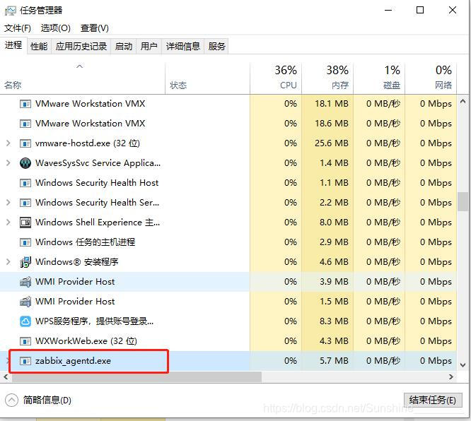The height and width of the screenshot is (421, 471).
Task: Open the 文件(F) menu
Action: point(18,28)
